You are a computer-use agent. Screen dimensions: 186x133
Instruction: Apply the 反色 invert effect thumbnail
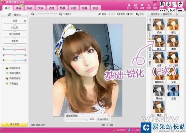173,92
